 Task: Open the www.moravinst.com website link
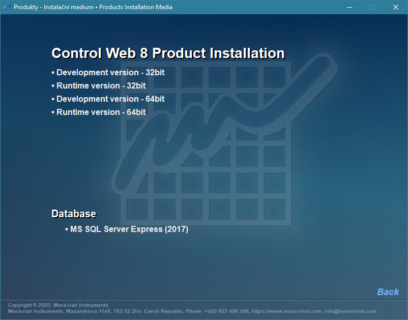(287, 311)
